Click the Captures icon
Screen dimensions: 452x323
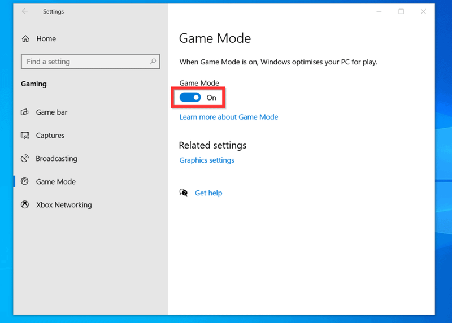[x=25, y=135]
